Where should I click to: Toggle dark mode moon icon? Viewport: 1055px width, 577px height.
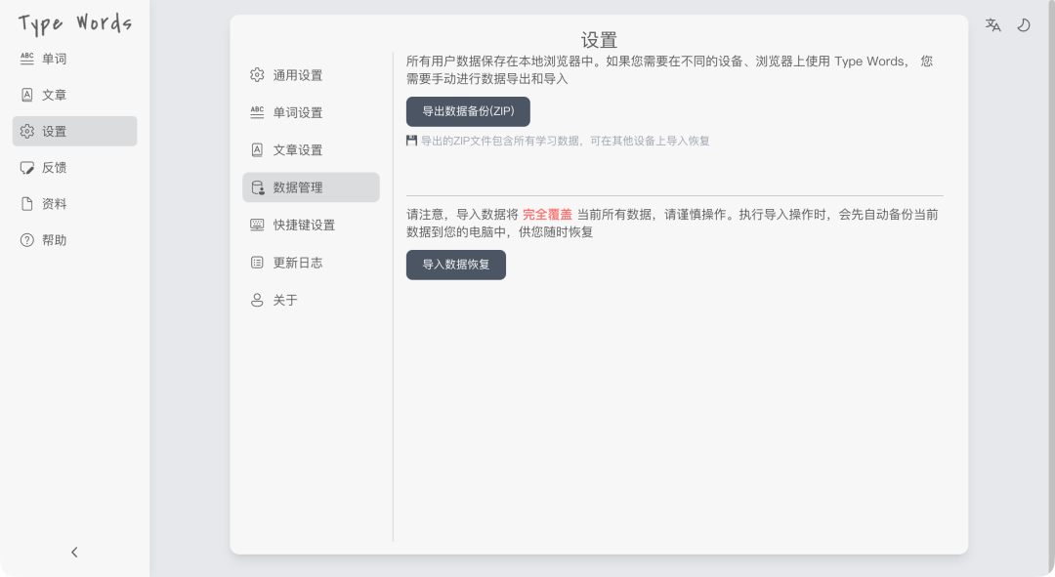(1024, 25)
